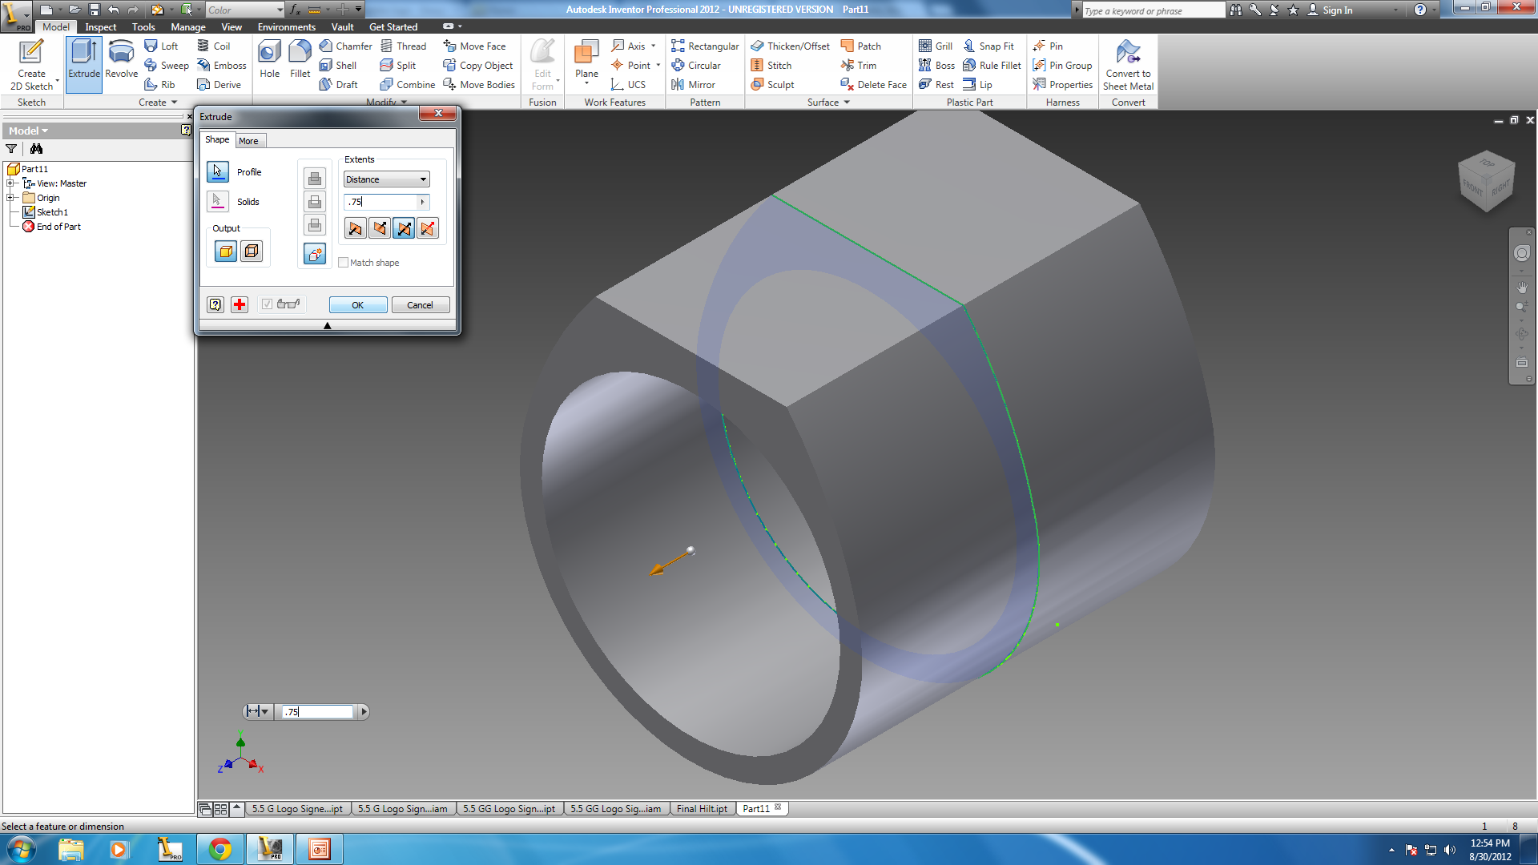
Task: Click the Extrude dialog help icon
Action: click(215, 304)
